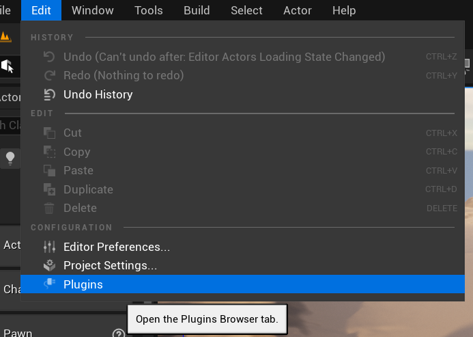Open the Actor menu
The height and width of the screenshot is (337, 473).
(297, 10)
